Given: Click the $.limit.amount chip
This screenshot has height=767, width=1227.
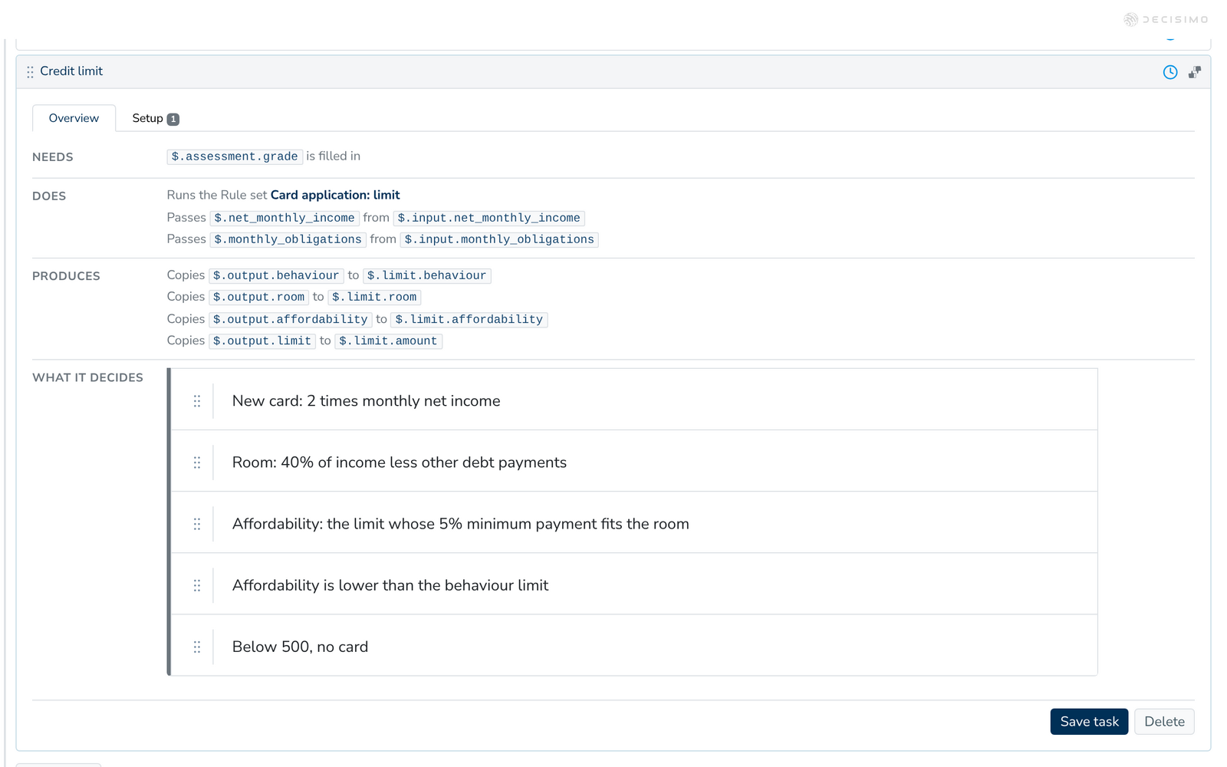Looking at the screenshot, I should (x=389, y=341).
